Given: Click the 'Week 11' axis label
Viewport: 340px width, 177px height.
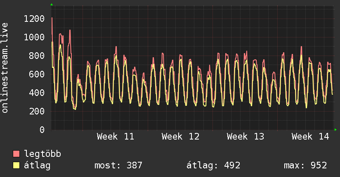Looking at the screenshot, I should pyautogui.click(x=116, y=137).
